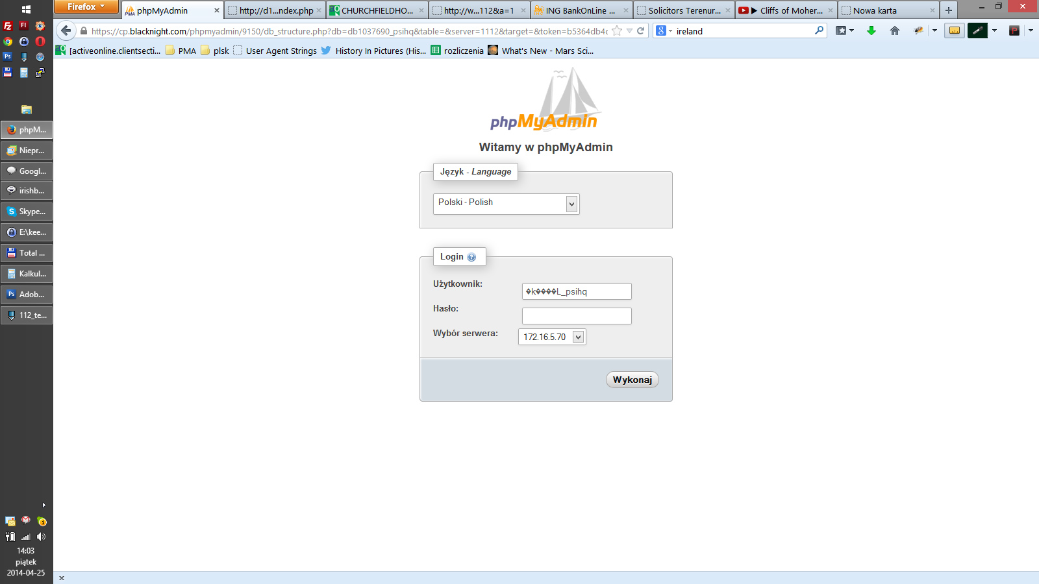
Task: Go back with the Firefox back arrow
Action: point(66,30)
